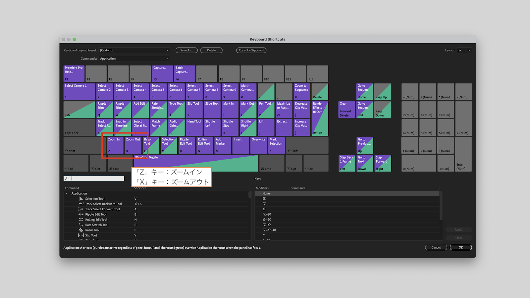Click the Save As button
The height and width of the screenshot is (298, 530).
(186, 50)
